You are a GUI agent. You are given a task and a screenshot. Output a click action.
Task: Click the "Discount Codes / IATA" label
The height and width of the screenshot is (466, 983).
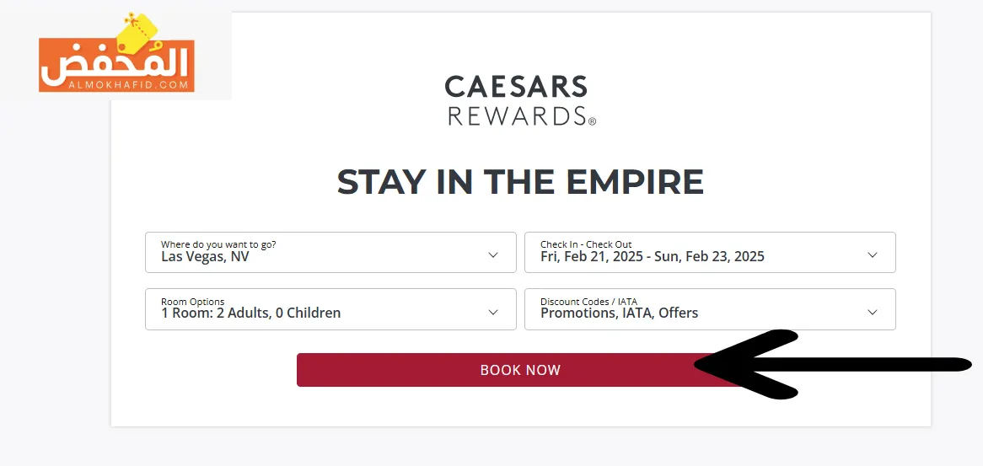point(588,302)
